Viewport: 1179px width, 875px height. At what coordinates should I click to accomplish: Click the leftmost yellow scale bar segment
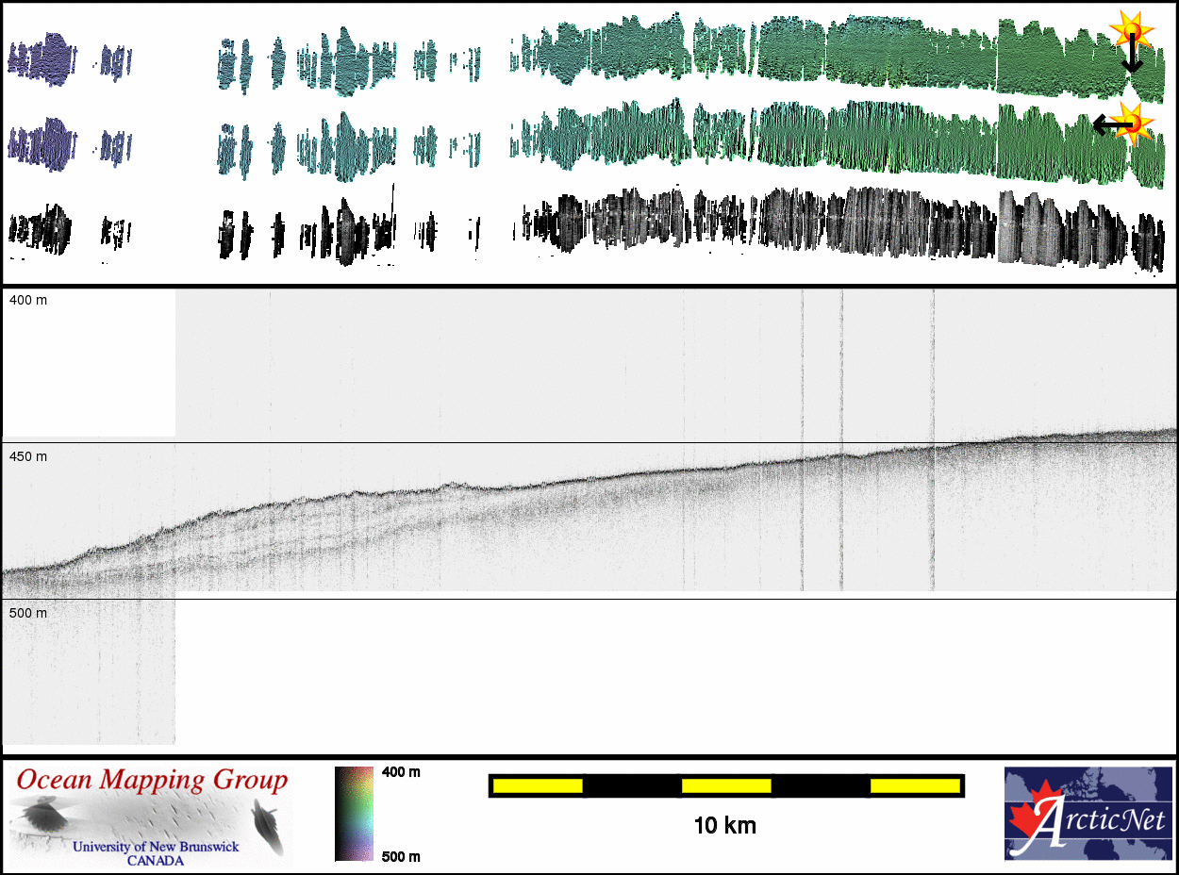tap(537, 785)
